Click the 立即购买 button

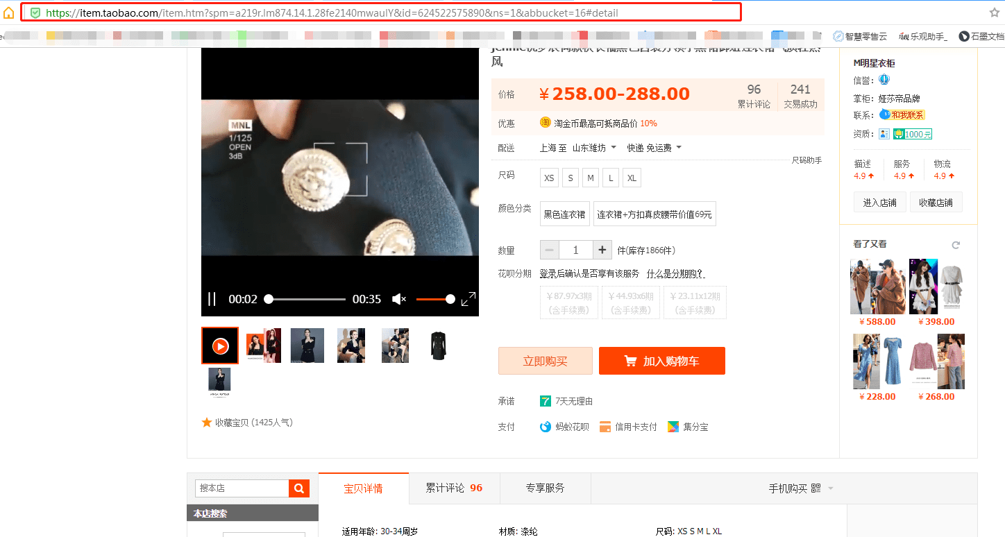click(x=546, y=361)
